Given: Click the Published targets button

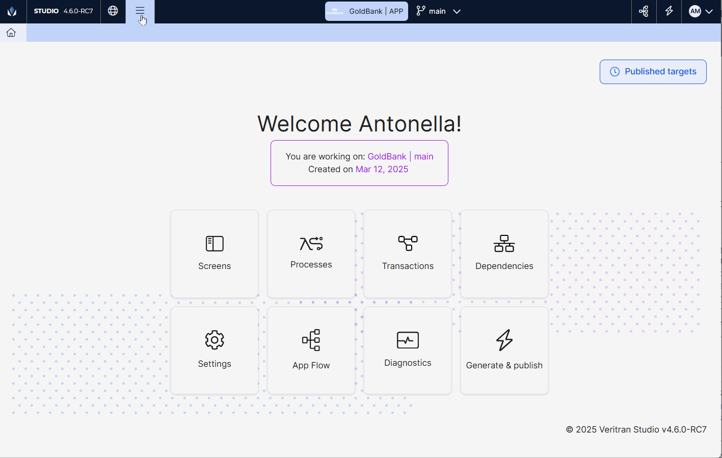Looking at the screenshot, I should click(x=653, y=72).
